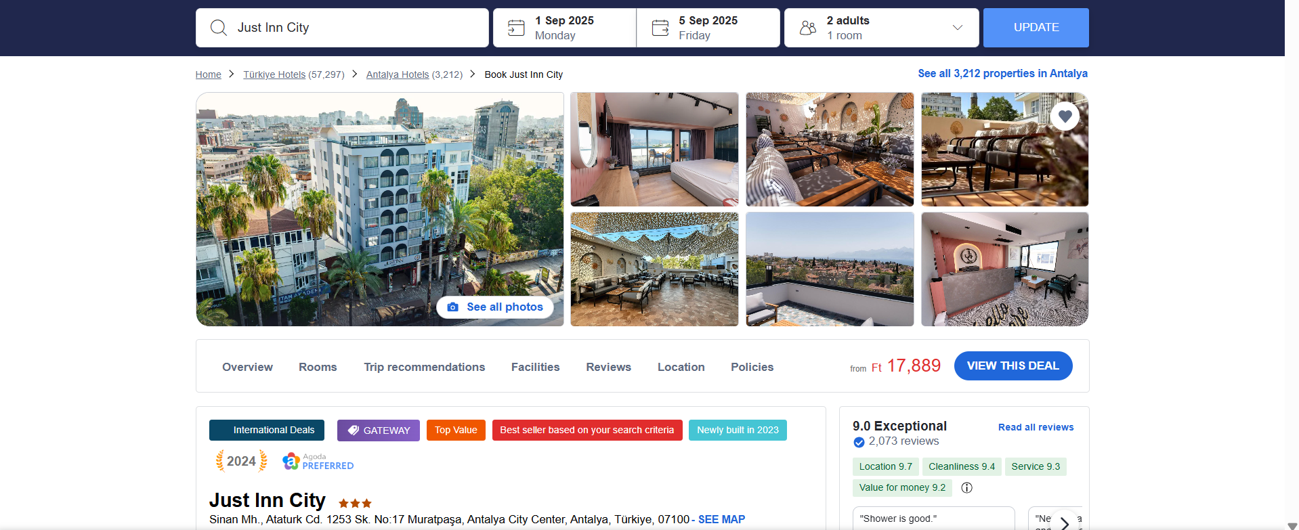Show next review snippet with arrow
This screenshot has height=530, width=1299.
(1065, 522)
